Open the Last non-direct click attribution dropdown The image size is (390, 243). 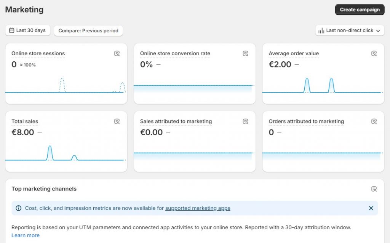point(349,30)
